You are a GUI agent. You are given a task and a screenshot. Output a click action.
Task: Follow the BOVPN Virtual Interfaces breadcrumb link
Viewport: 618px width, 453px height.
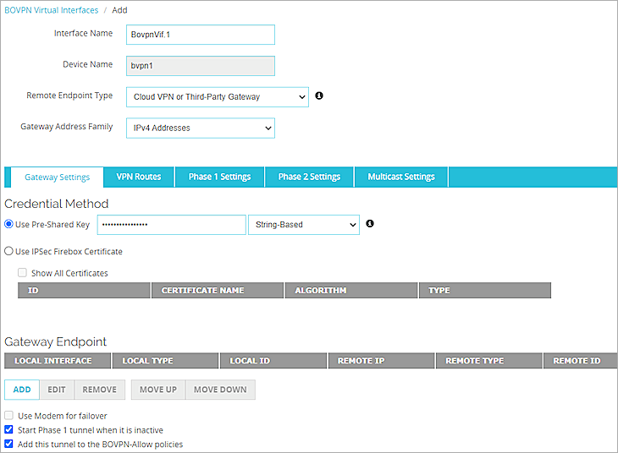click(51, 10)
